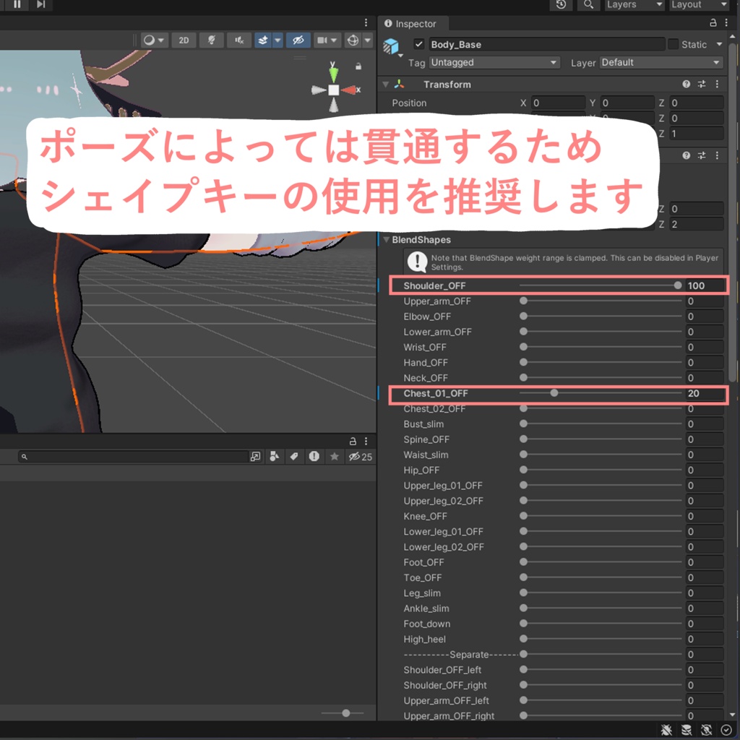
Task: Toggle scene effects
Action: coord(263,40)
